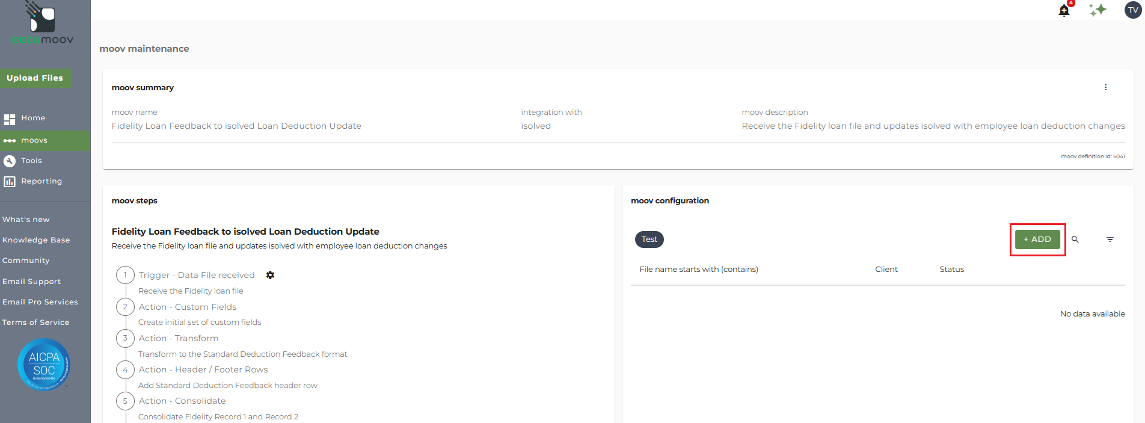The image size is (1145, 423).
Task: Open the moovs menu item
Action: (34, 140)
